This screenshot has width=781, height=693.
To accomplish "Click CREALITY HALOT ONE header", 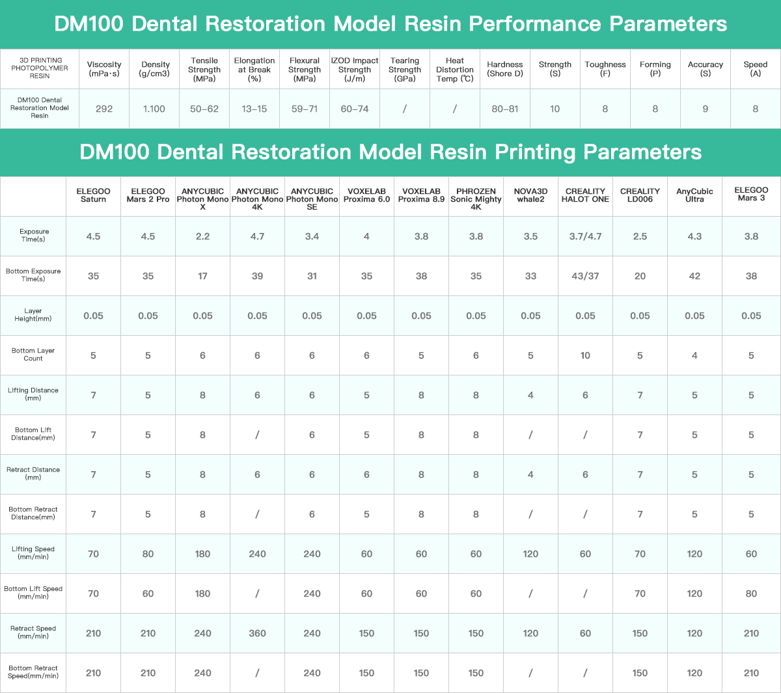I will coord(586,195).
